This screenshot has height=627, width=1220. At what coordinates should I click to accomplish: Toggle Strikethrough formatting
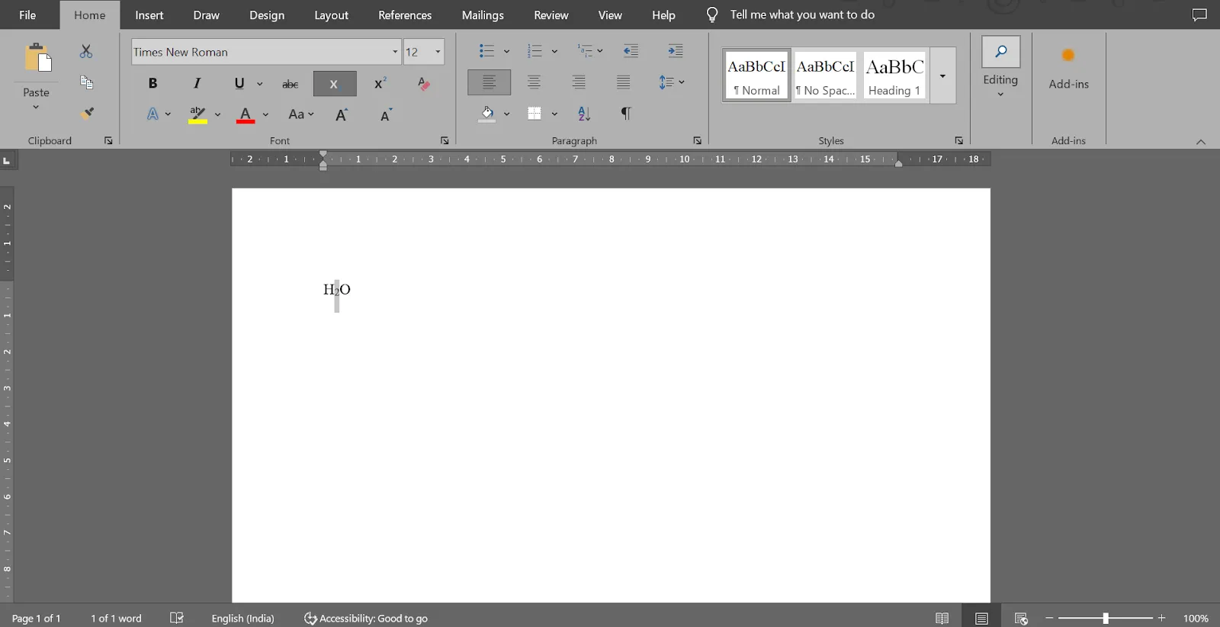point(291,84)
